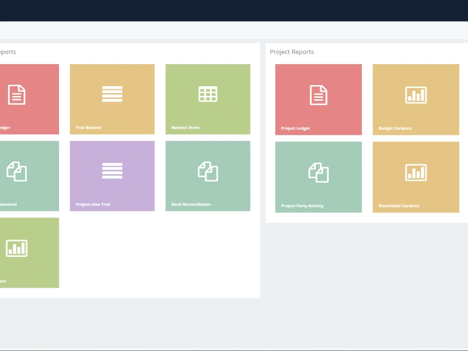Click the green report tile bar chart icon

(x=17, y=248)
